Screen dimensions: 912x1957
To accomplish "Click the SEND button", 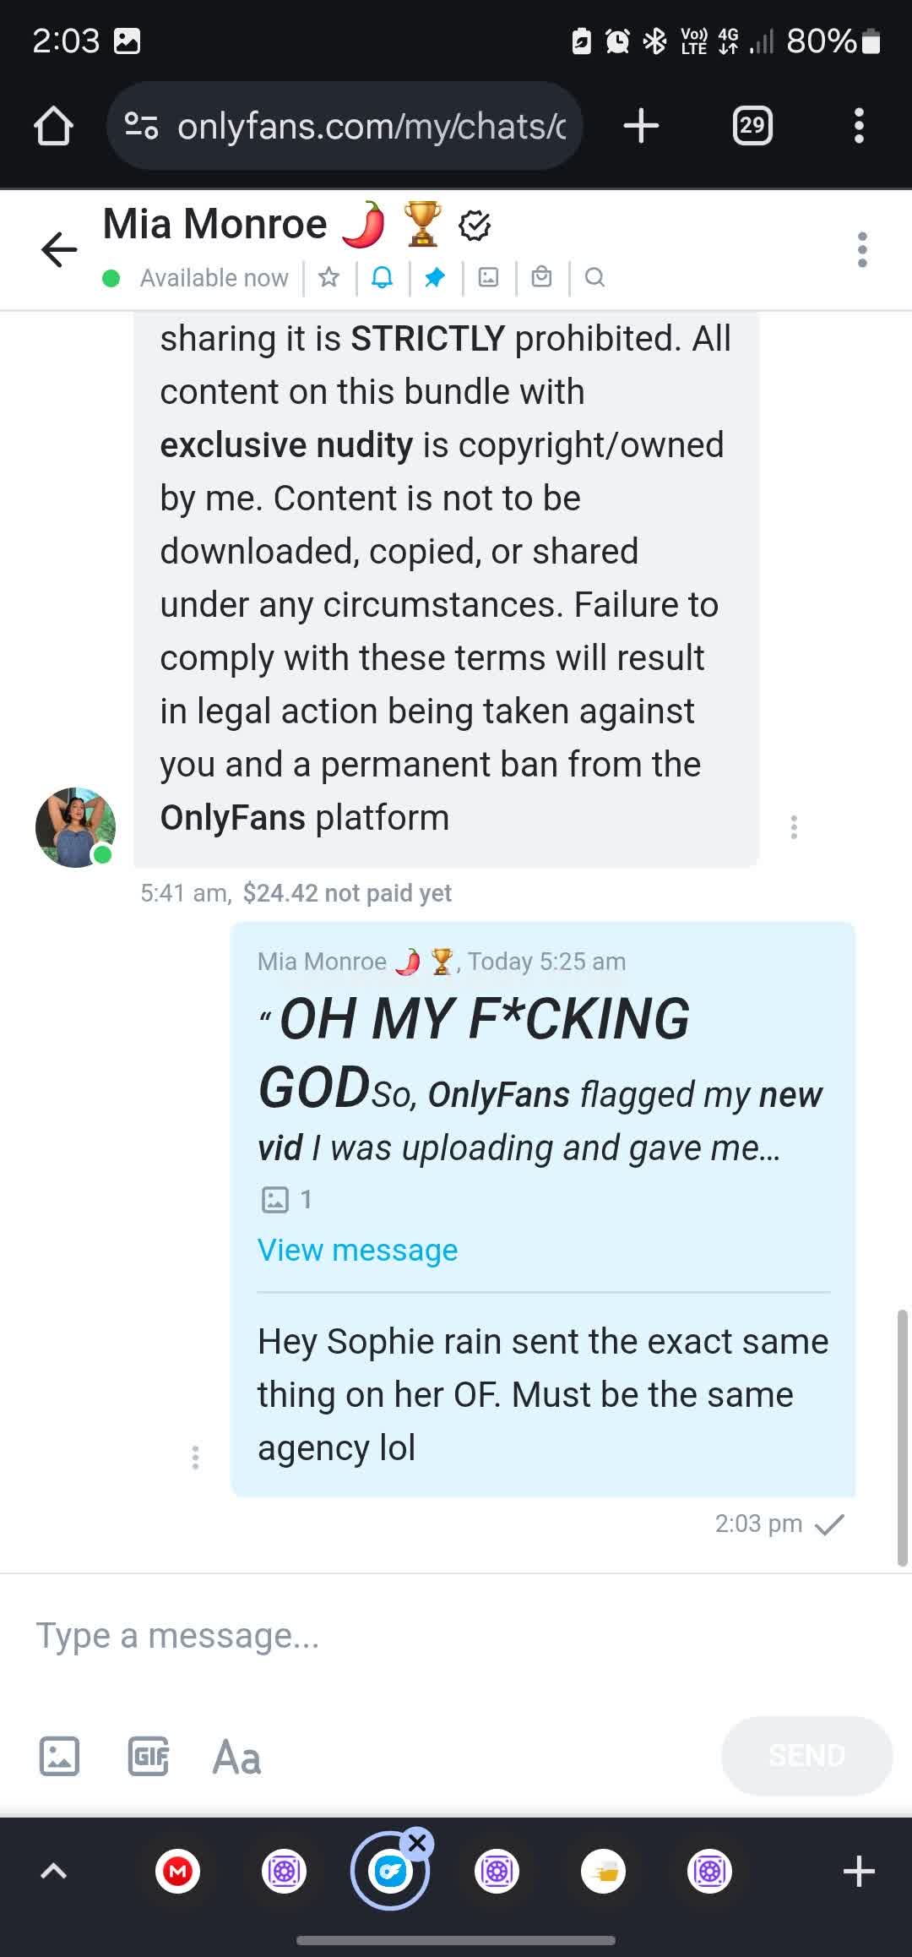I will [806, 1756].
